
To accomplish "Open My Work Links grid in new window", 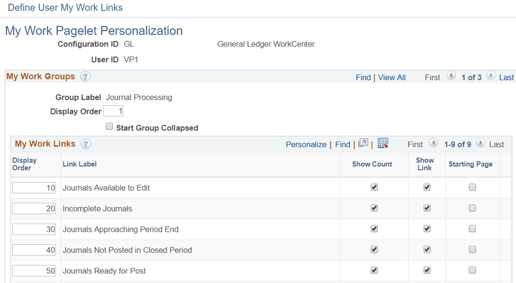I will 363,144.
